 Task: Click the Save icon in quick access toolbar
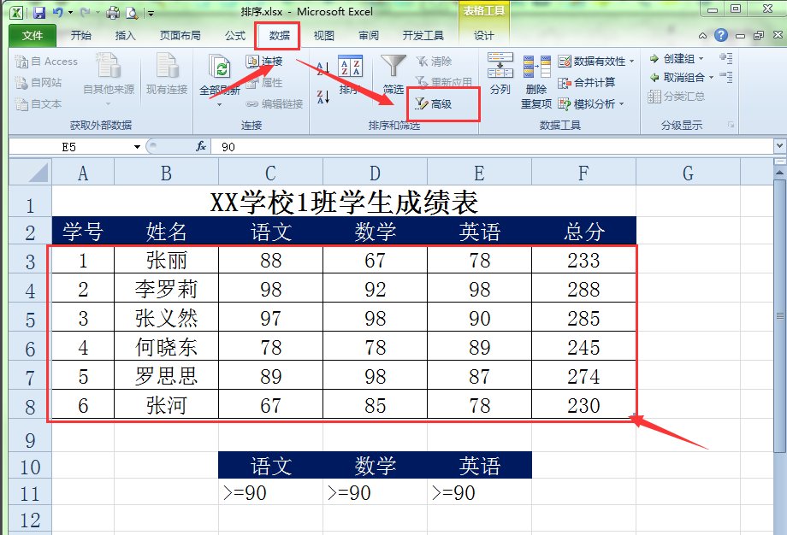pos(39,12)
